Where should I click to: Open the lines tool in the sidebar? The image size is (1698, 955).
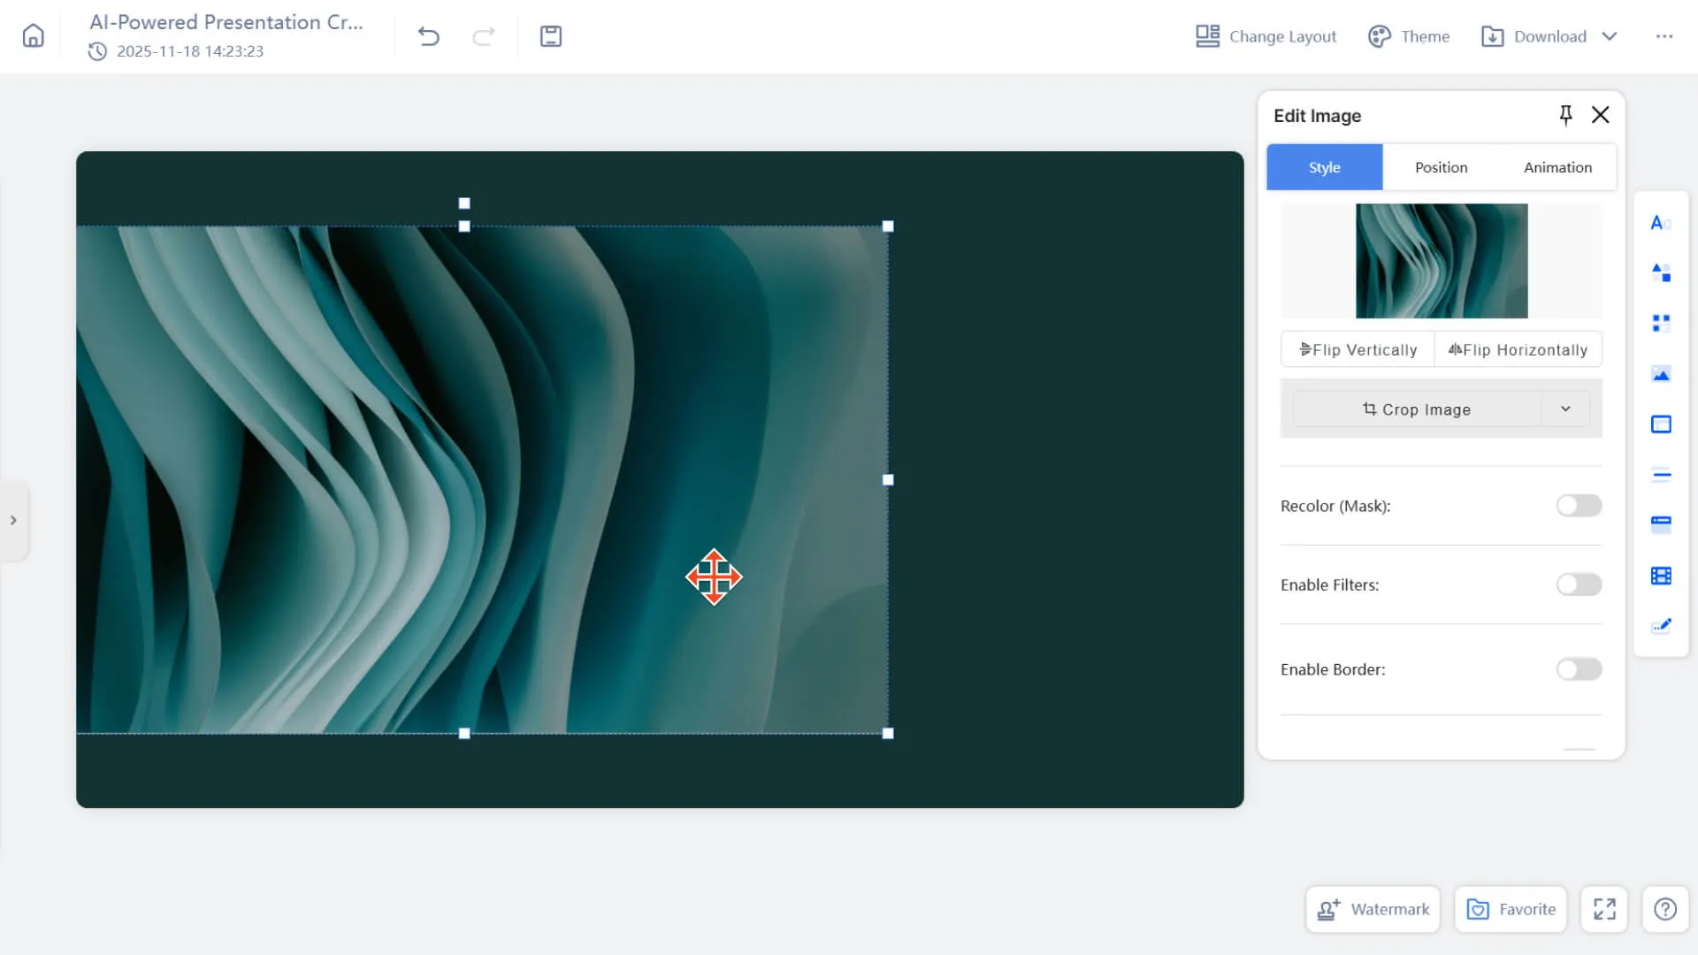[x=1661, y=475]
